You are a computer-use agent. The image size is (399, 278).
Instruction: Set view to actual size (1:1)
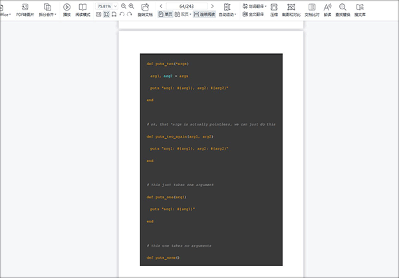[x=98, y=14]
